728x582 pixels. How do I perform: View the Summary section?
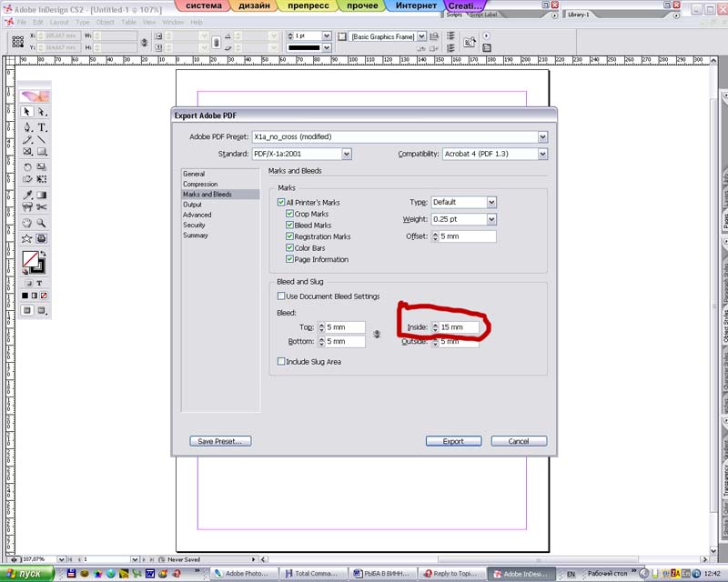click(x=196, y=236)
